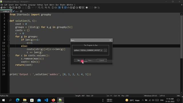Click the Replace toolbar icon
183x103 pixels.
[x=42, y=8]
